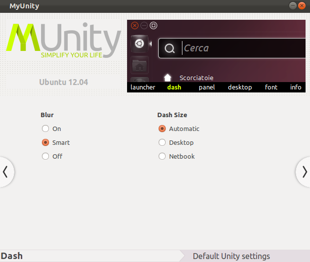310x262 pixels.
Task: Go to the font tab
Action: [271, 87]
